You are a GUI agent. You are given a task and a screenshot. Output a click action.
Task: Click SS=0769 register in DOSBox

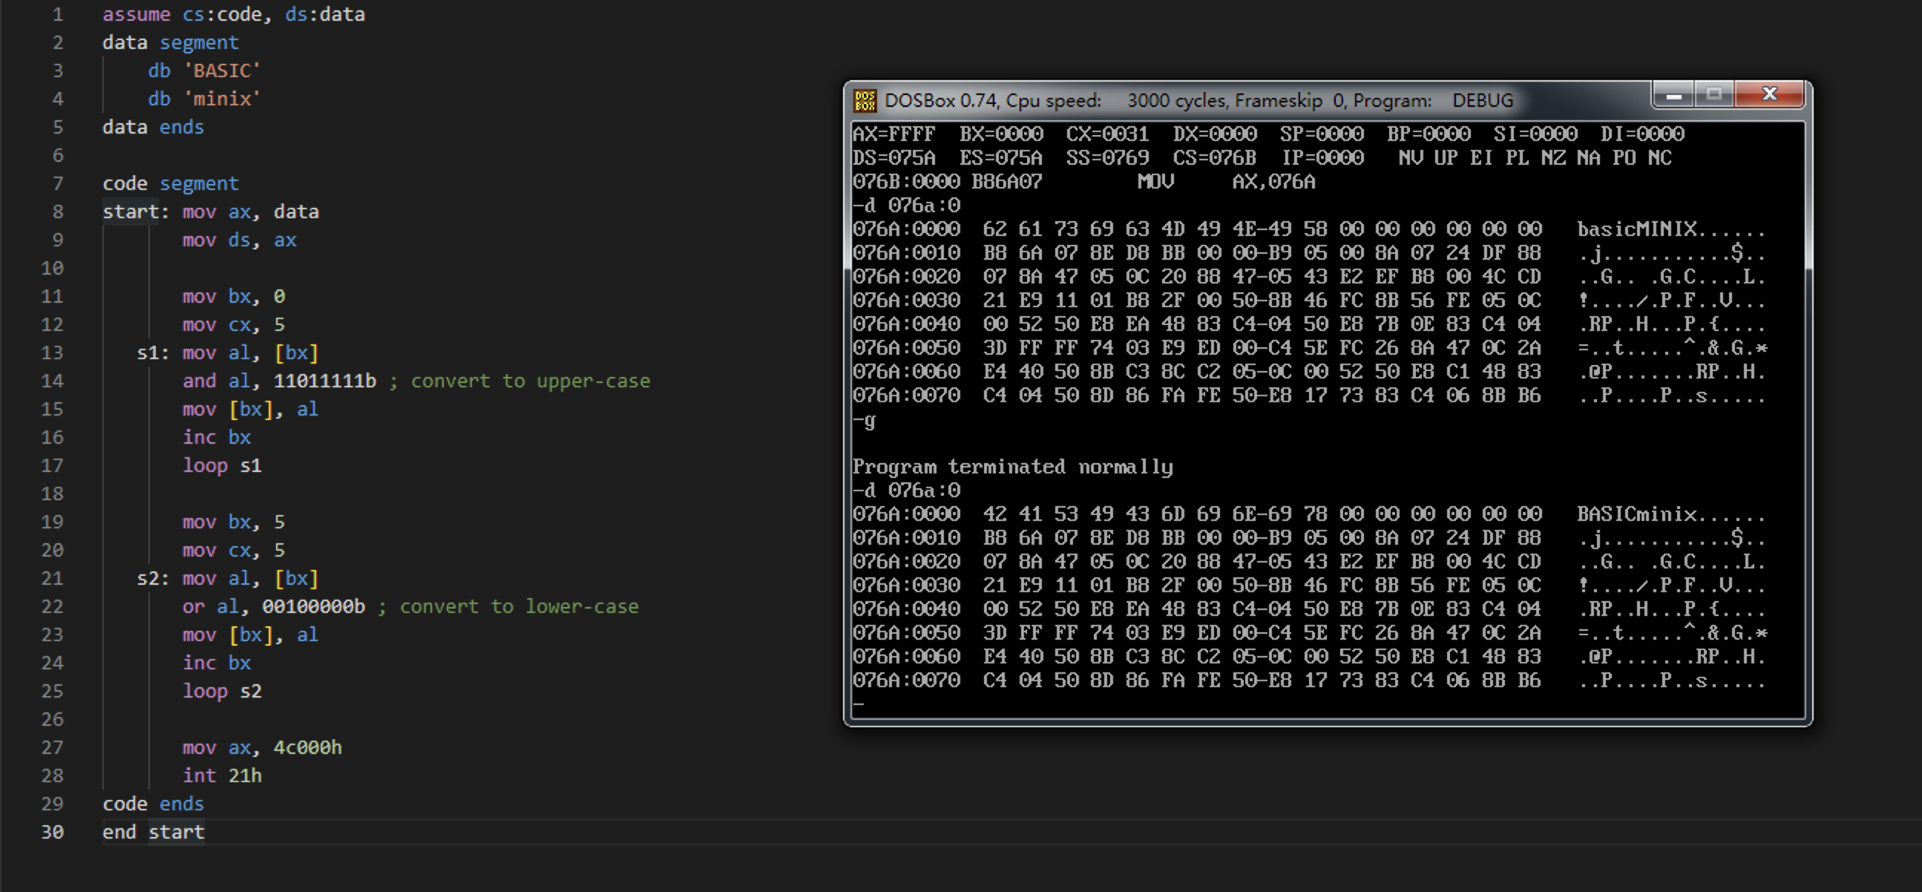(1107, 158)
